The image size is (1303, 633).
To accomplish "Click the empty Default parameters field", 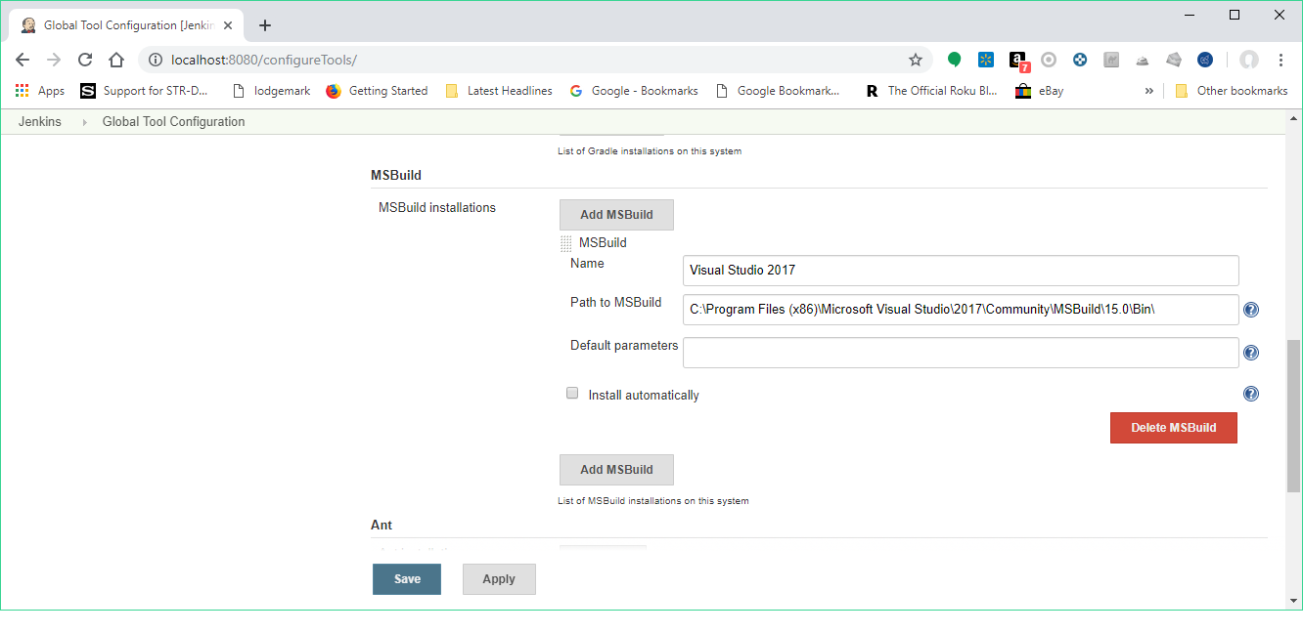I will (961, 353).
